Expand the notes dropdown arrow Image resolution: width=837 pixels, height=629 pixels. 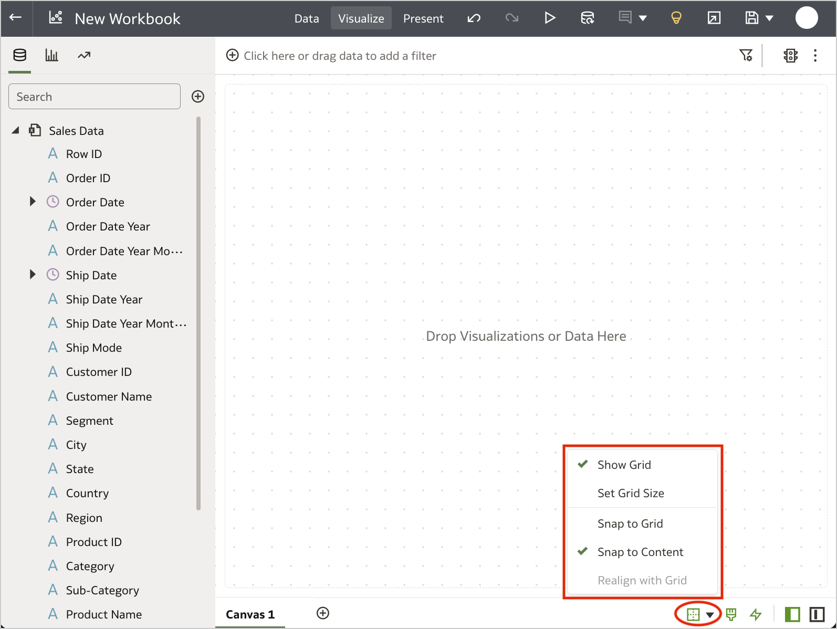tap(643, 18)
